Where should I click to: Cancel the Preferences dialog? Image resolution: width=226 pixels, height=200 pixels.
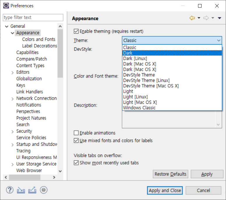pyautogui.click(x=203, y=190)
